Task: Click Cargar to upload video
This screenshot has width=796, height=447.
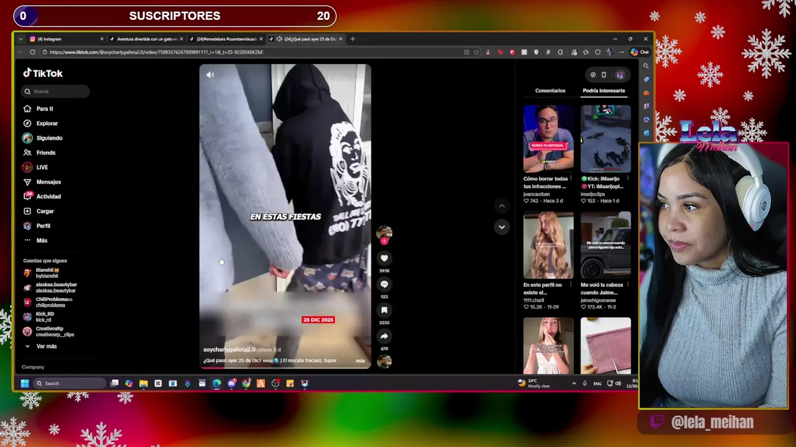Action: click(39, 211)
